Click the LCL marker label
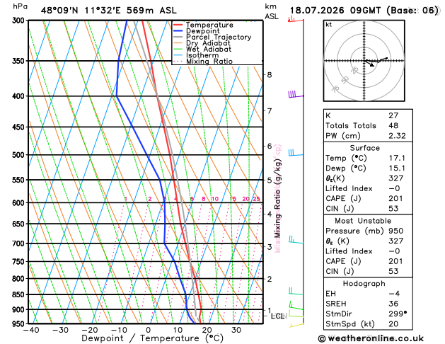This screenshot has width=445, height=344. click(277, 316)
